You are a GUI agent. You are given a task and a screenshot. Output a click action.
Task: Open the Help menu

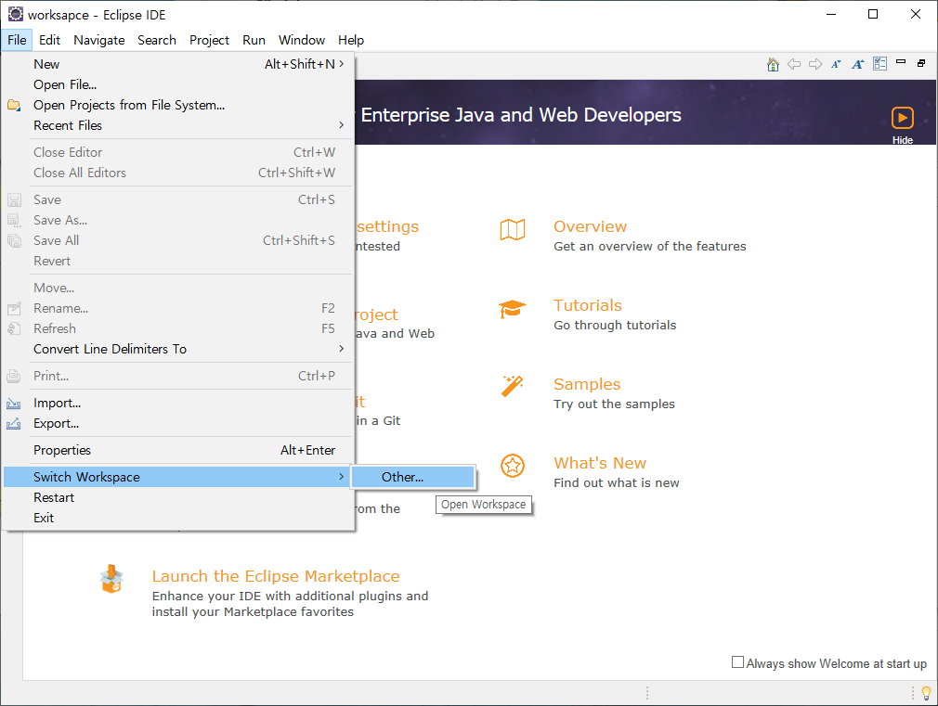point(350,40)
